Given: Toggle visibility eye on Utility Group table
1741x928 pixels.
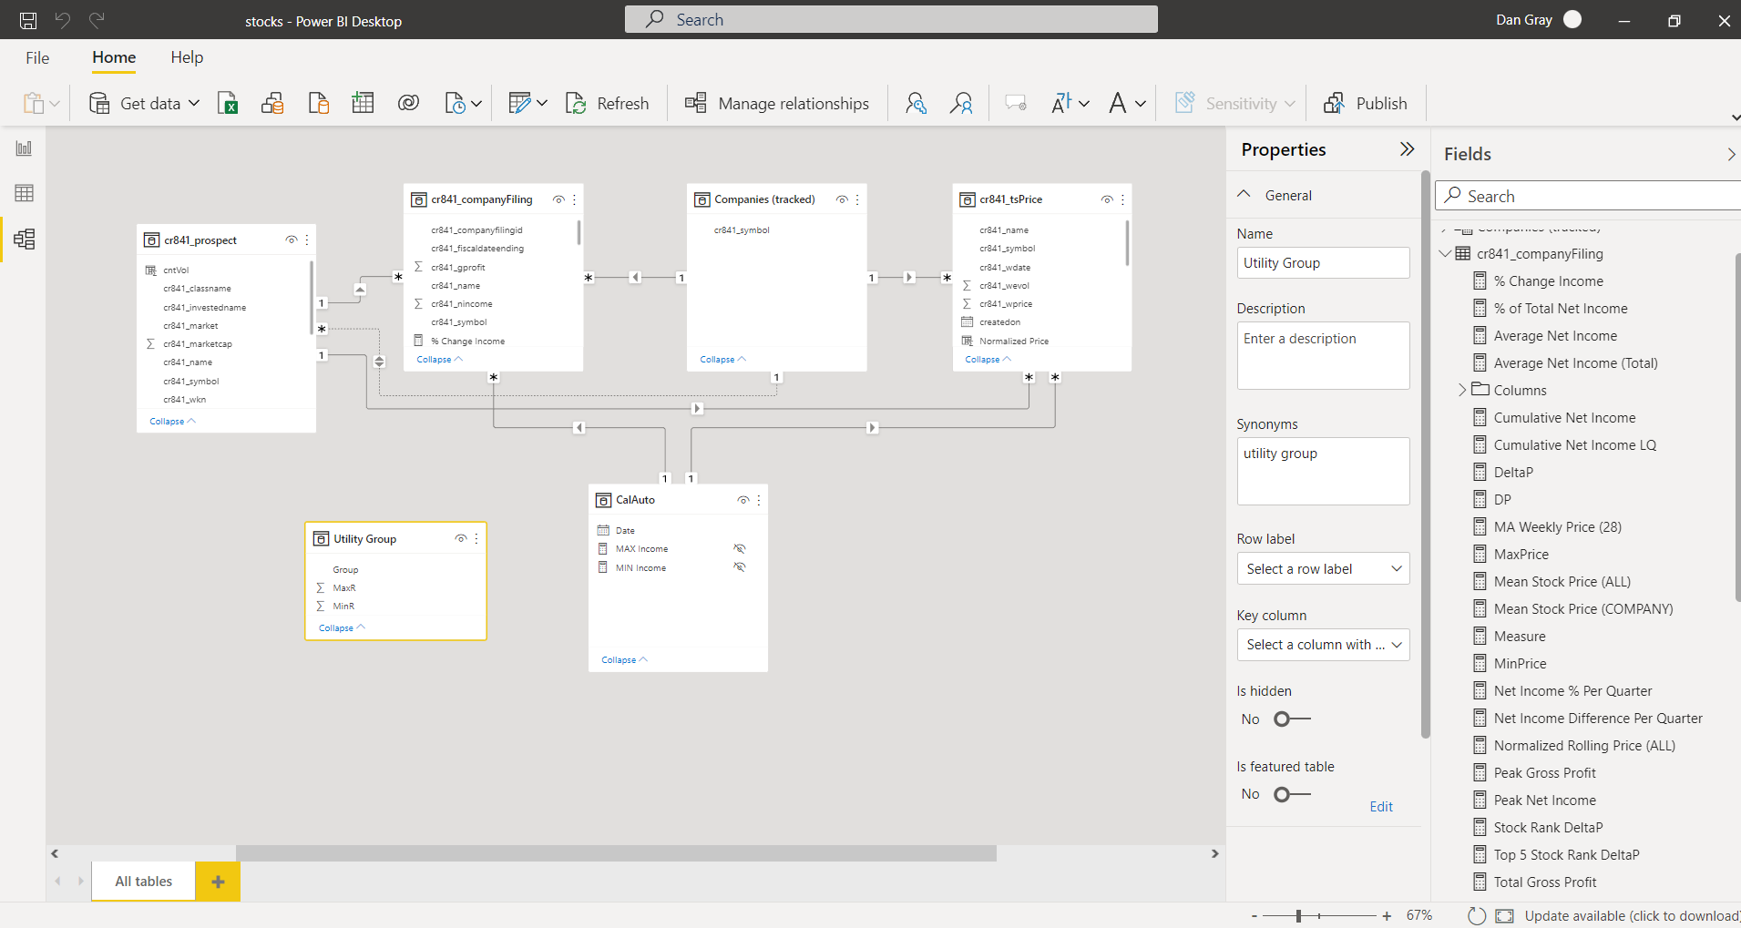Looking at the screenshot, I should pos(461,539).
